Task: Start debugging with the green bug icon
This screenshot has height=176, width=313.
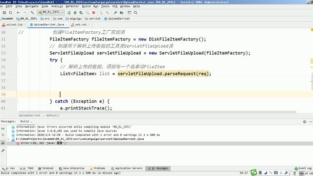Action: click(x=75, y=13)
